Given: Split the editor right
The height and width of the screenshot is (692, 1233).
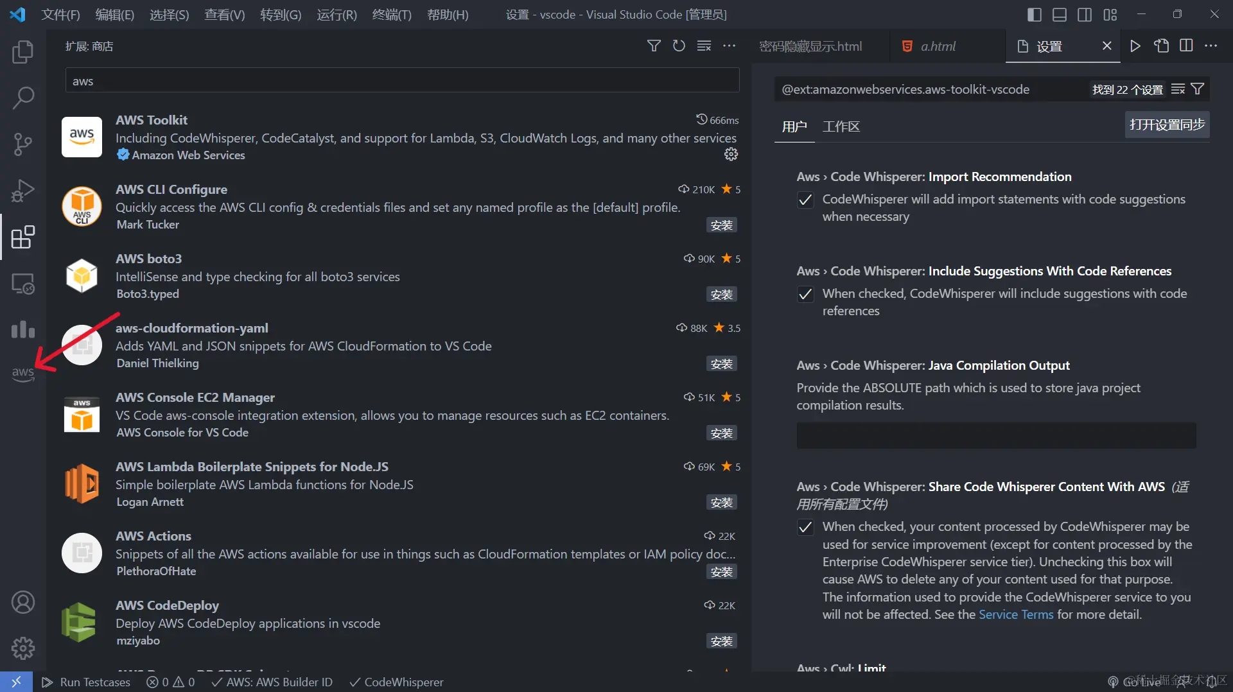Looking at the screenshot, I should [1186, 46].
